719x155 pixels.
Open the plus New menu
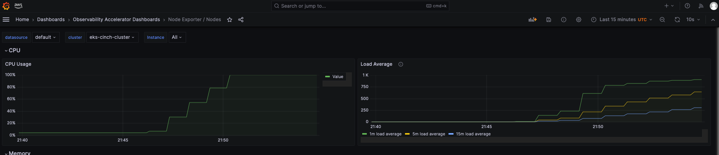coord(669,6)
